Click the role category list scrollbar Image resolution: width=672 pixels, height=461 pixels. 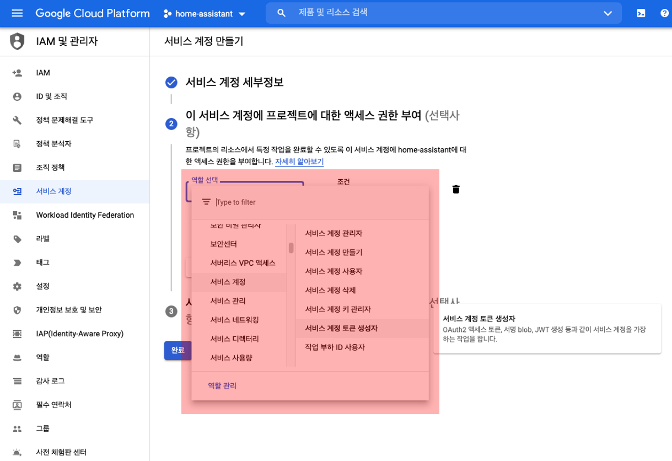click(x=291, y=248)
